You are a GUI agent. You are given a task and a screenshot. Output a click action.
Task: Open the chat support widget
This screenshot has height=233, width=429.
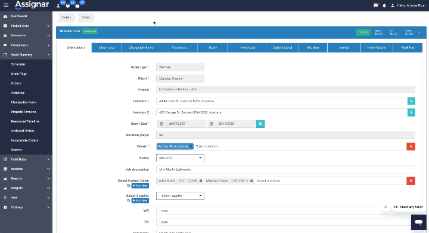419,222
